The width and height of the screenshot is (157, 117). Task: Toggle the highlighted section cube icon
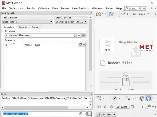(x=148, y=98)
